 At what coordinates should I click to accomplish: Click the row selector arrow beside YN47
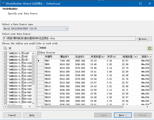pos(39,61)
